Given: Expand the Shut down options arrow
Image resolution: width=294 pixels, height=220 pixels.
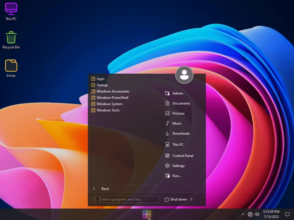Looking at the screenshot, I should pyautogui.click(x=191, y=199).
